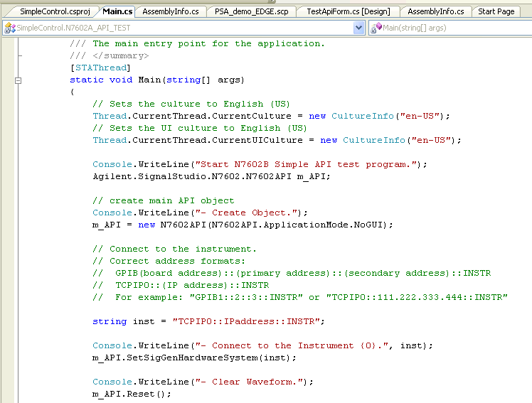Click the line "Agilent.SignalStudio.N7602.N7602API m_API;"

point(211,176)
